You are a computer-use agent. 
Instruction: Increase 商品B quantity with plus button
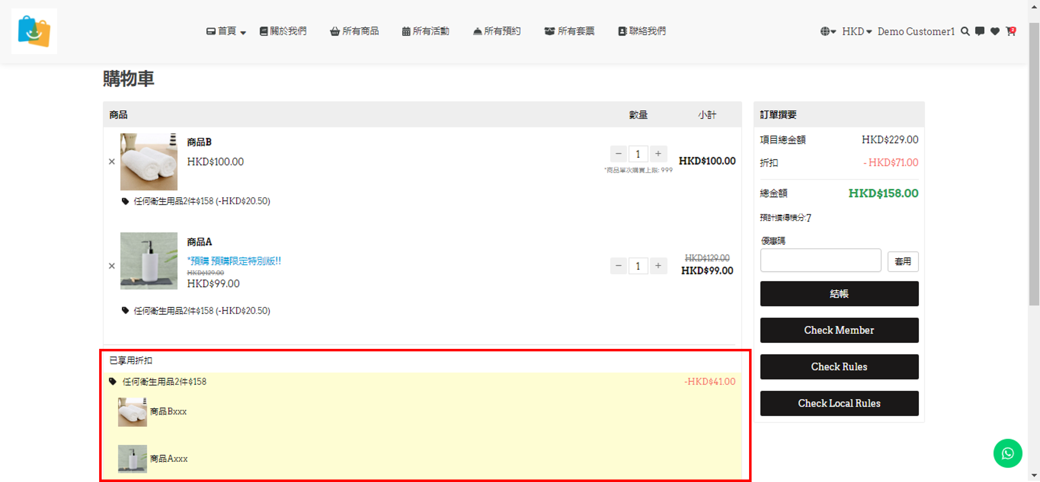coord(658,154)
